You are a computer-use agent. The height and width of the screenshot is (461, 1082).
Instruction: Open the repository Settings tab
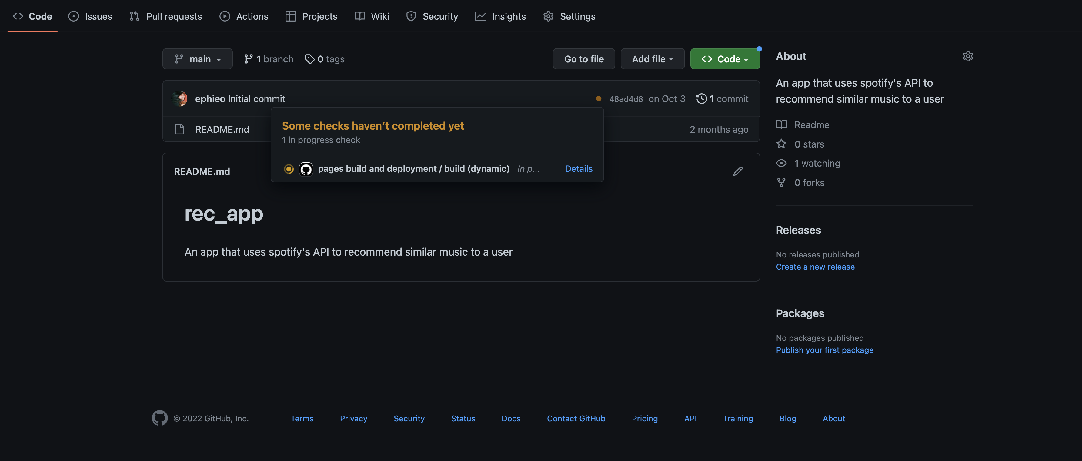click(569, 16)
